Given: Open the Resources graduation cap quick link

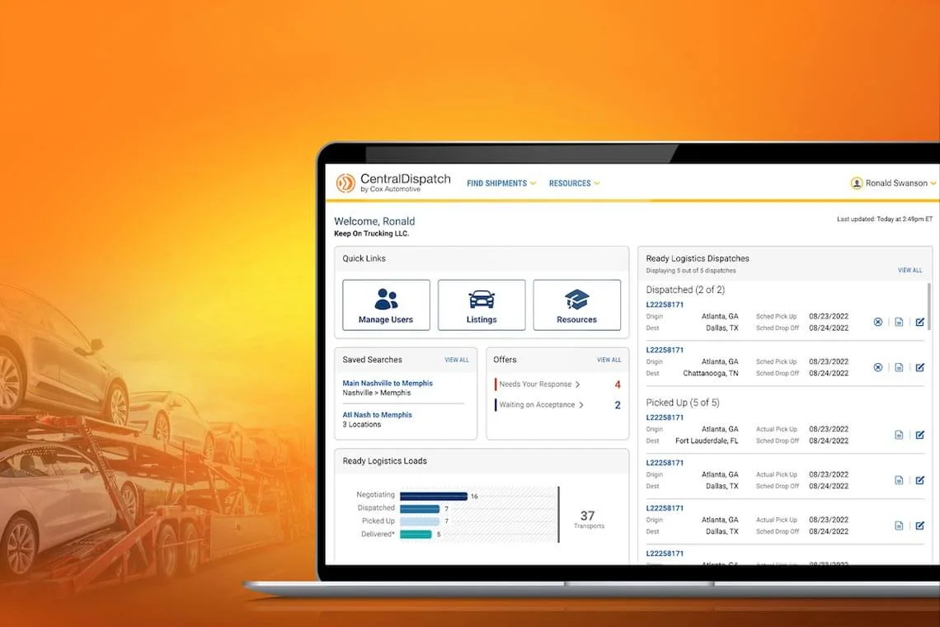Looking at the screenshot, I should [x=576, y=304].
